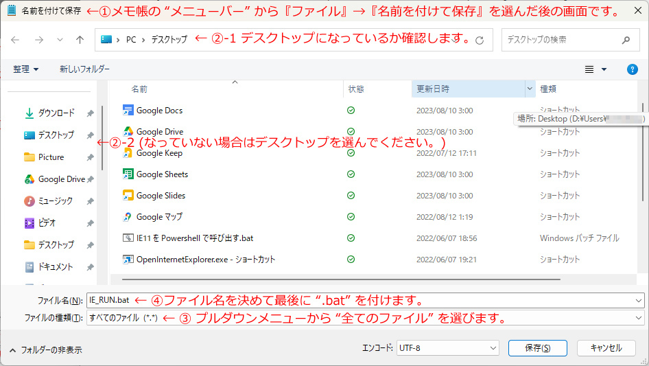Click the pin icon beside Picture
The height and width of the screenshot is (366, 649).
(90, 157)
